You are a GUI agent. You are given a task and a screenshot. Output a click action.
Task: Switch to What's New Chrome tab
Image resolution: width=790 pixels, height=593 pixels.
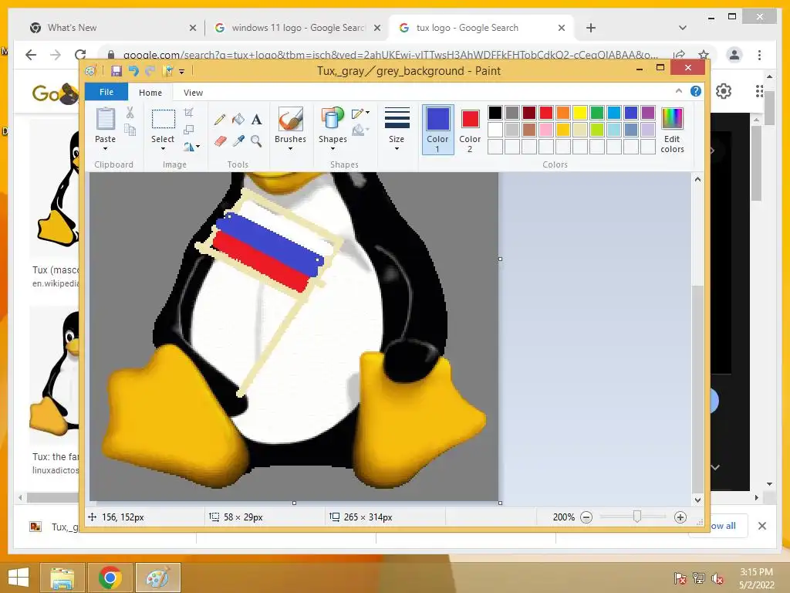pyautogui.click(x=110, y=28)
